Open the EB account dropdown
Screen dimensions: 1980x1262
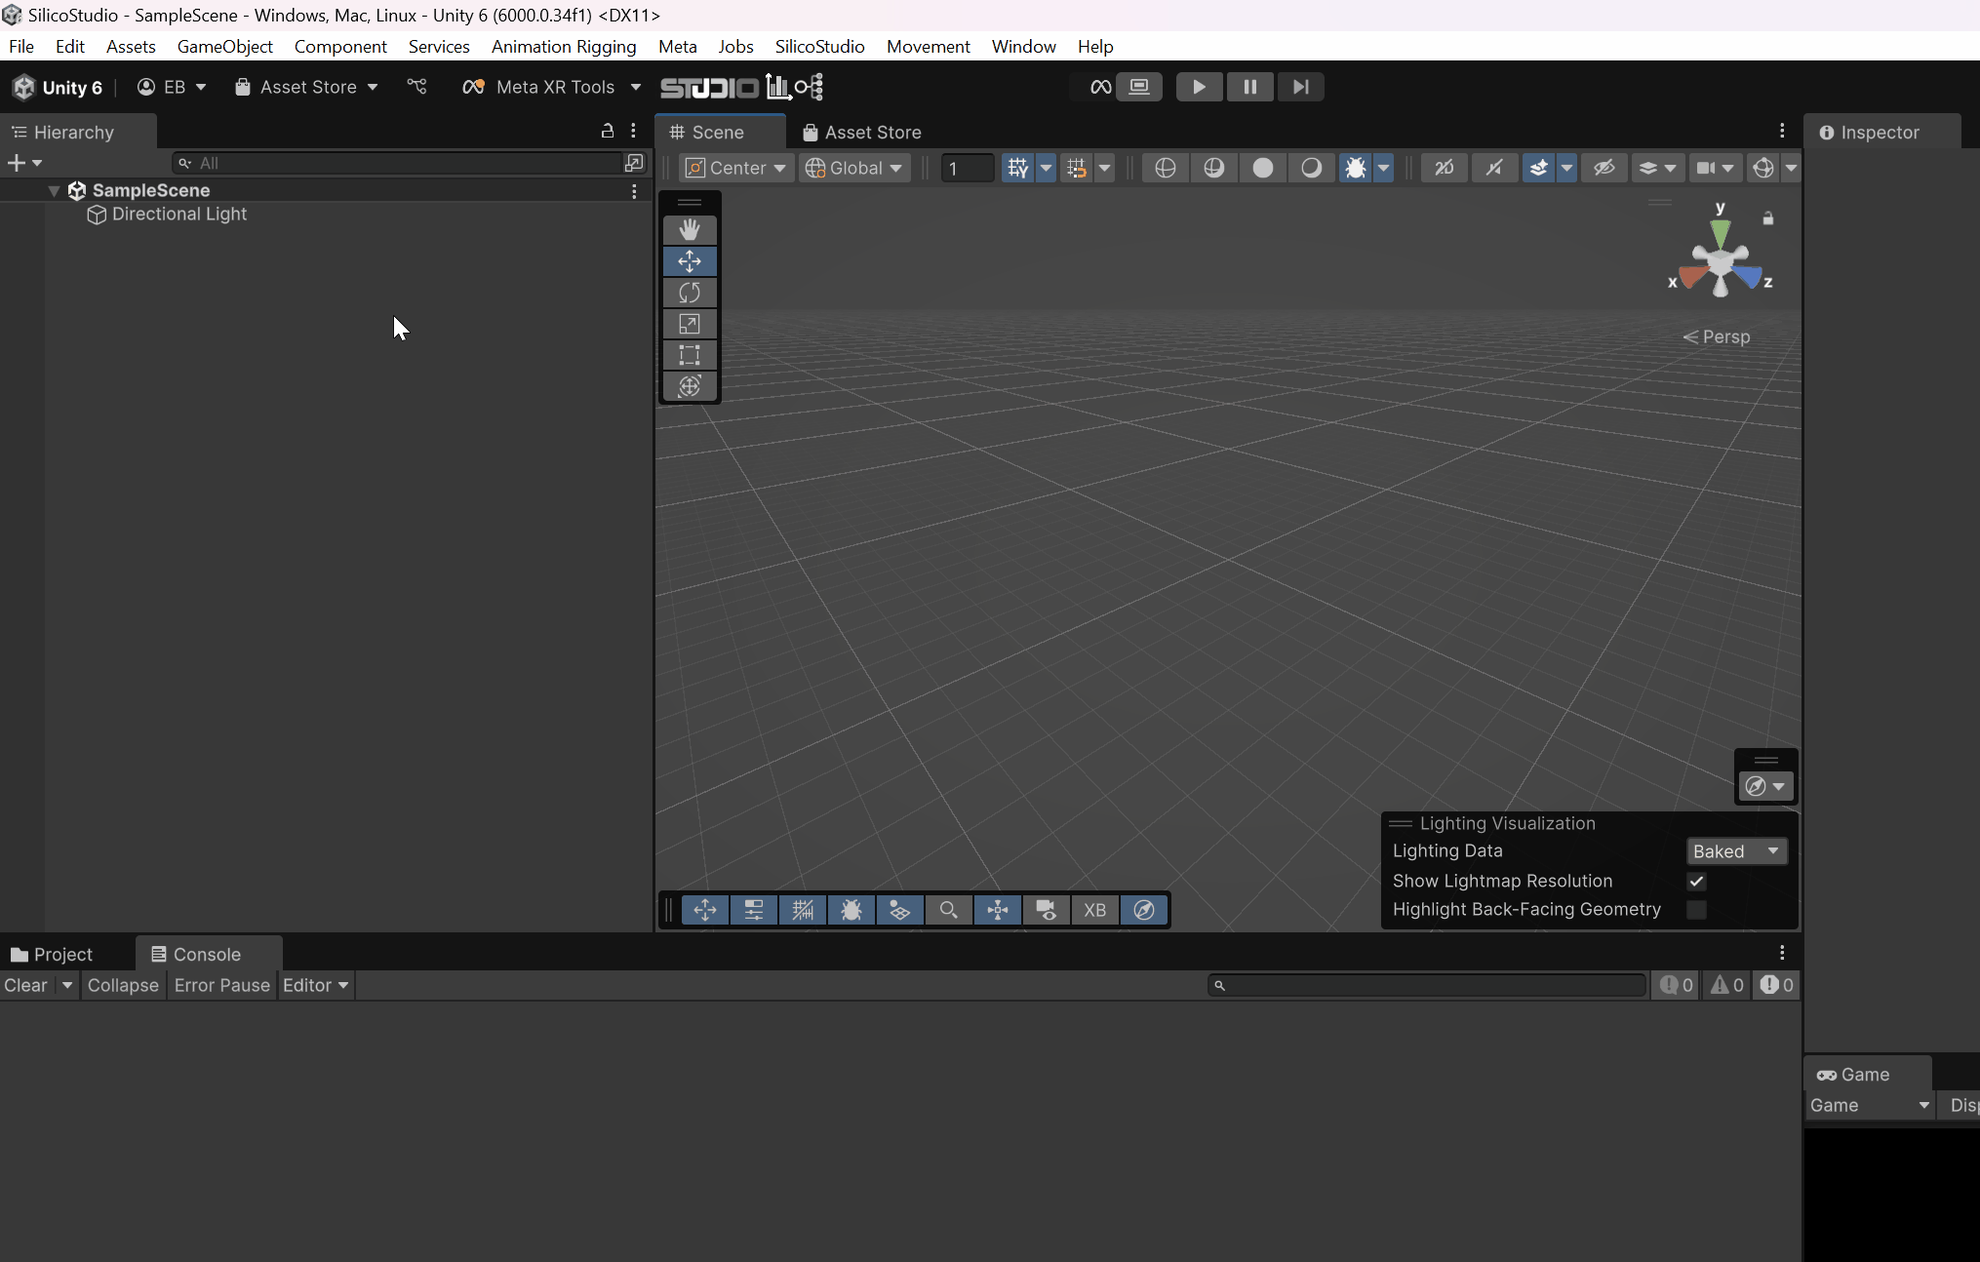pos(172,87)
